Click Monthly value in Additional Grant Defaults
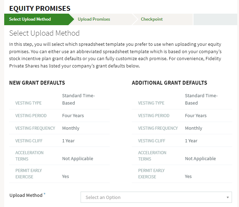This screenshot has width=239, height=207. [x=193, y=128]
